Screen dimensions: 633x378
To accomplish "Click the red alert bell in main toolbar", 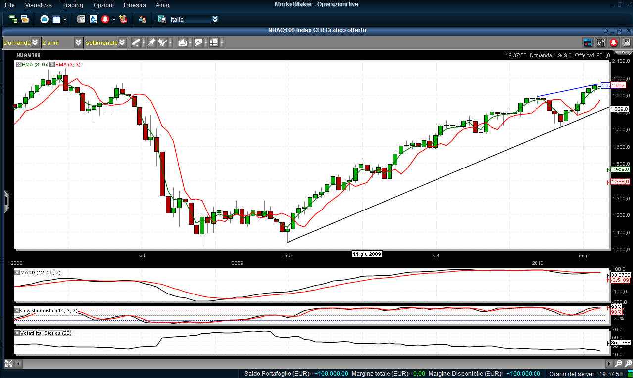I will 105,19.
